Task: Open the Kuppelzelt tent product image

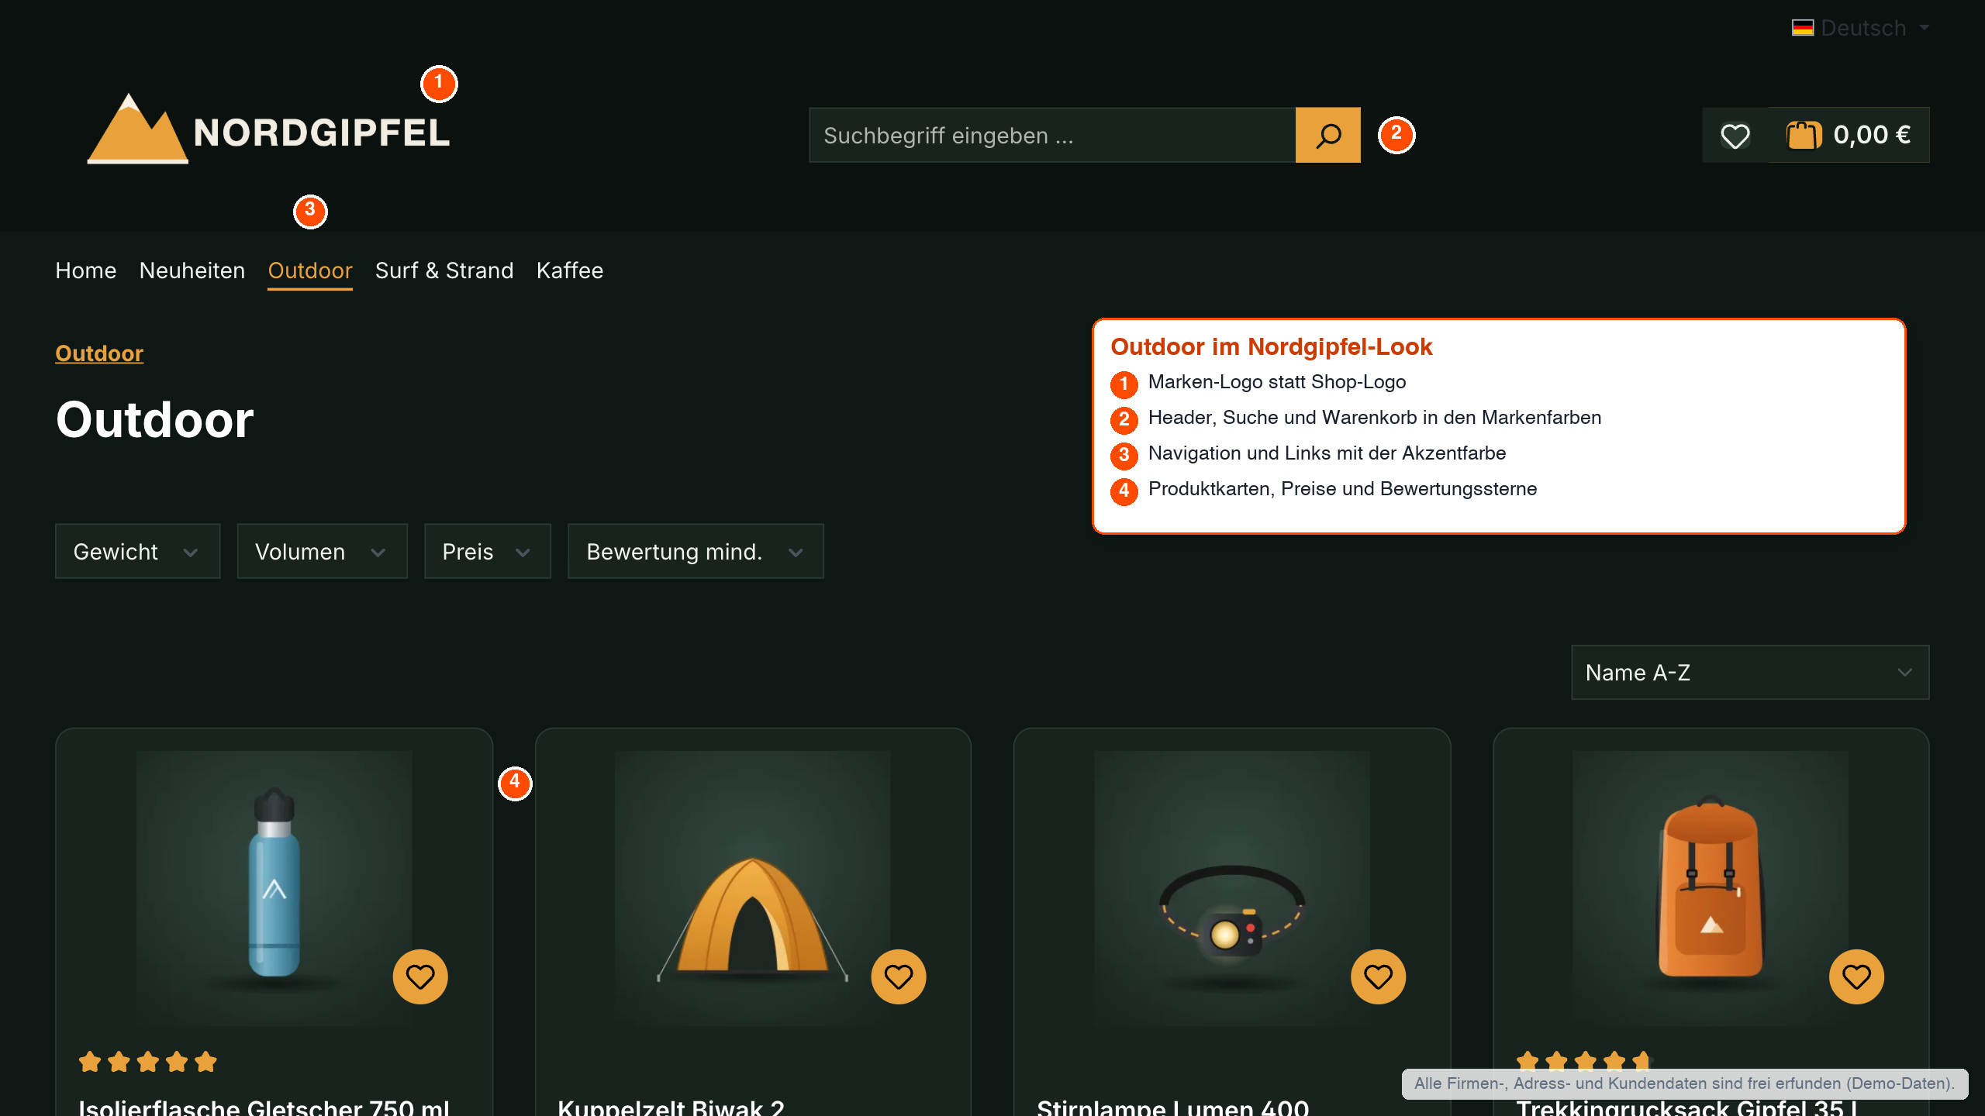Action: click(752, 888)
